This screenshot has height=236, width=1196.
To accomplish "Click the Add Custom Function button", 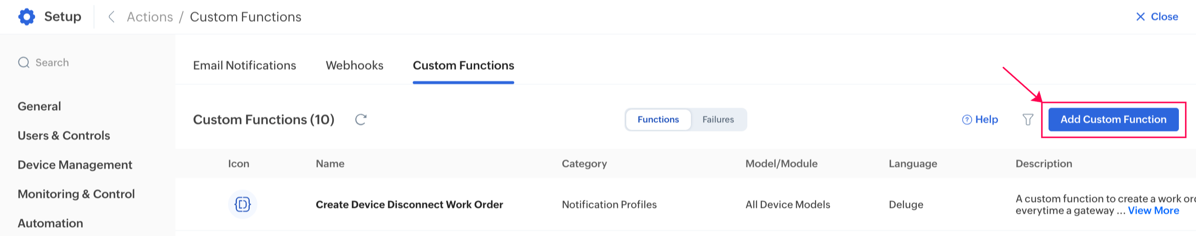I will click(1113, 120).
